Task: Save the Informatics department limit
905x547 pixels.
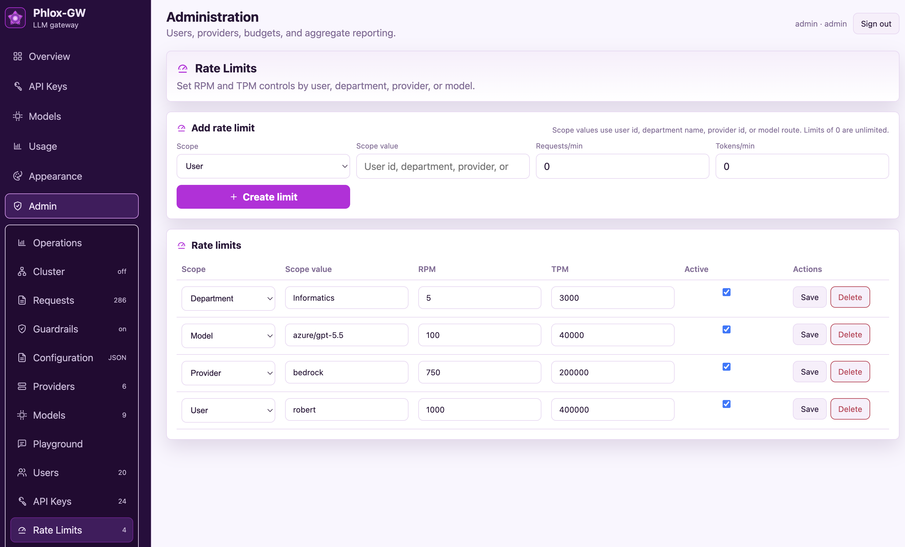Action: 809,297
